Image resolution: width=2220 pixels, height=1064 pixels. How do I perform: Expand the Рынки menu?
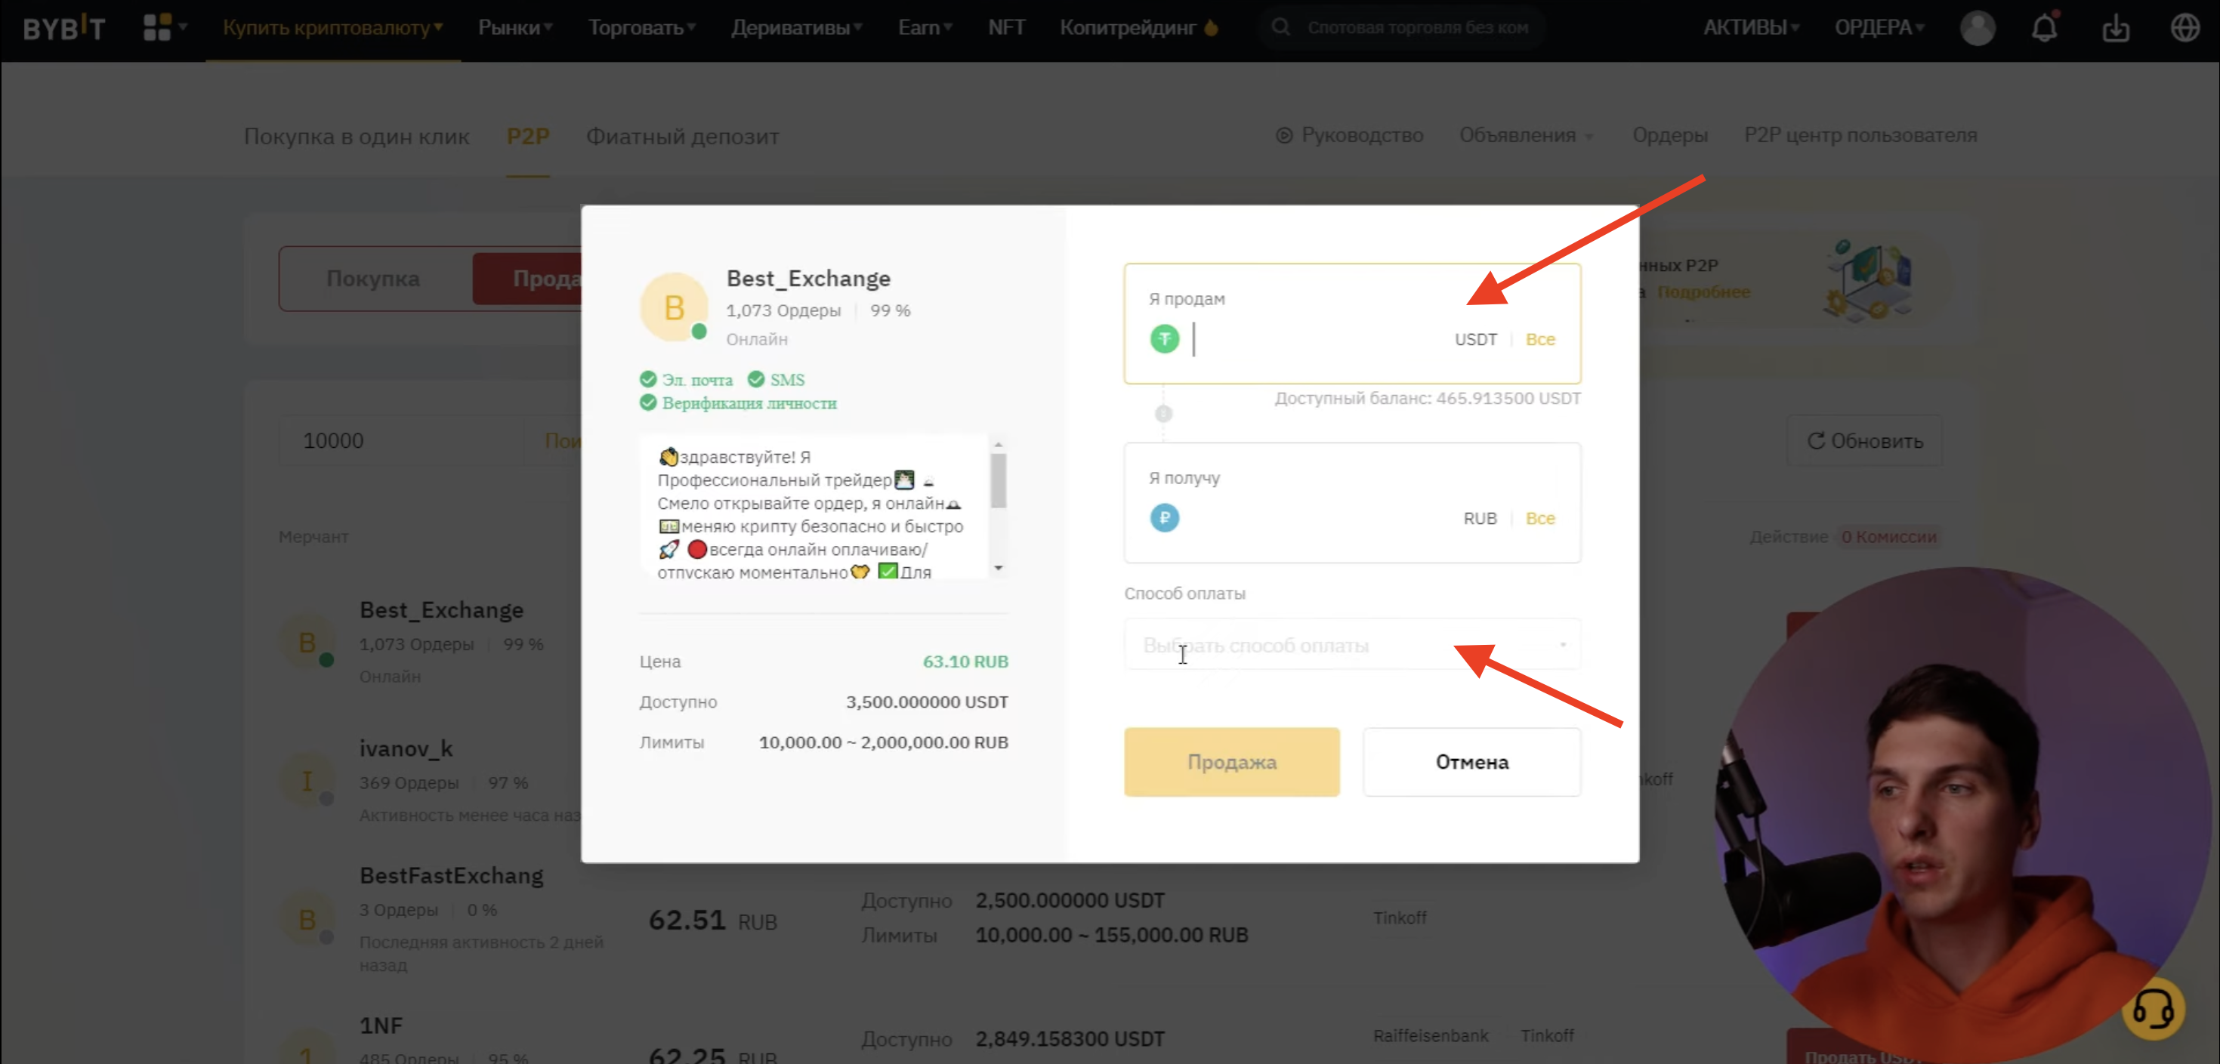(x=515, y=28)
